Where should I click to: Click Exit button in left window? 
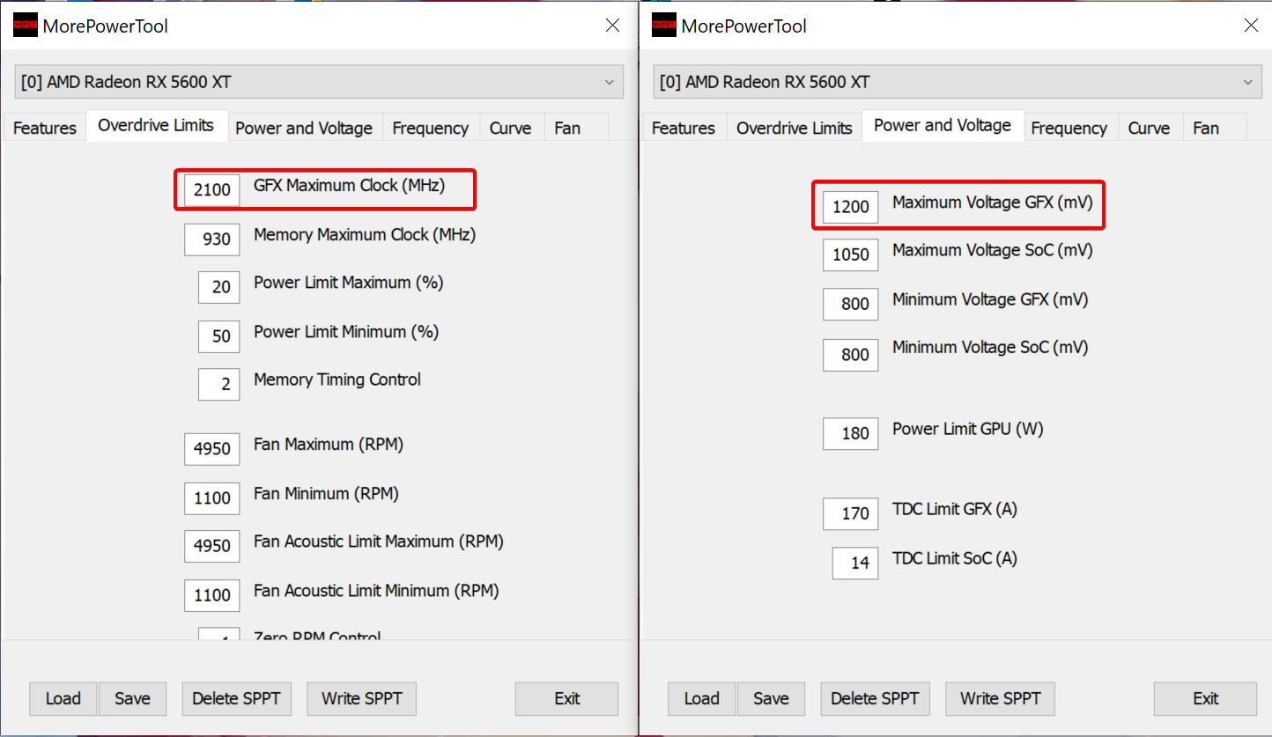click(x=567, y=698)
